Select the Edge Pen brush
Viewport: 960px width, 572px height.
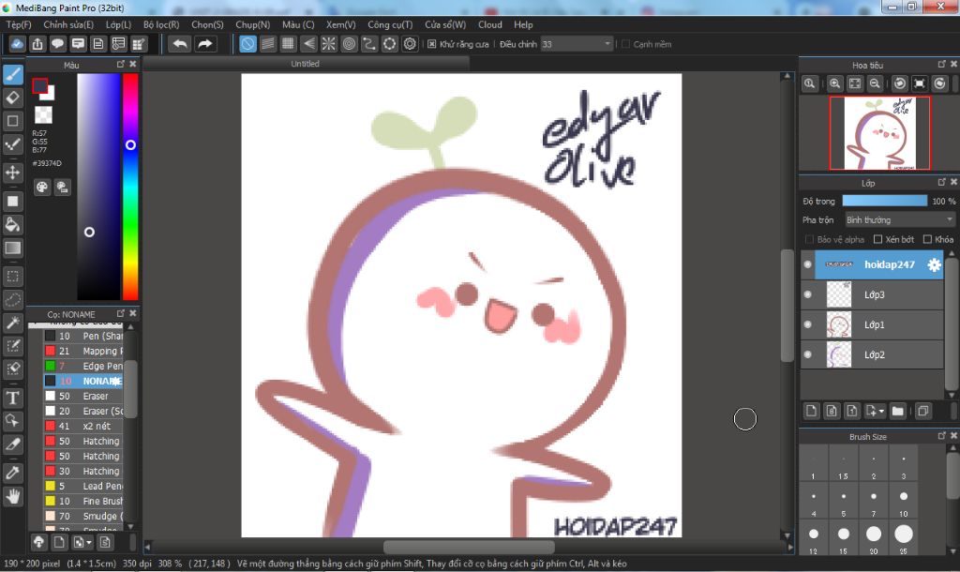coord(83,366)
